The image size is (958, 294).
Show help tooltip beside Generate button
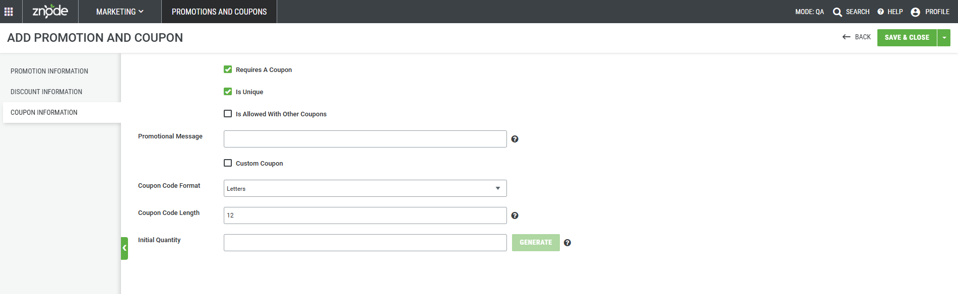point(567,243)
